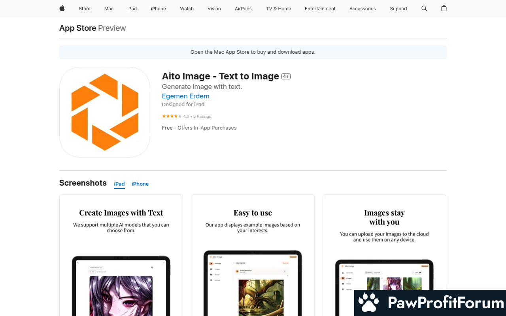Select Support in navigation bar

(x=398, y=9)
